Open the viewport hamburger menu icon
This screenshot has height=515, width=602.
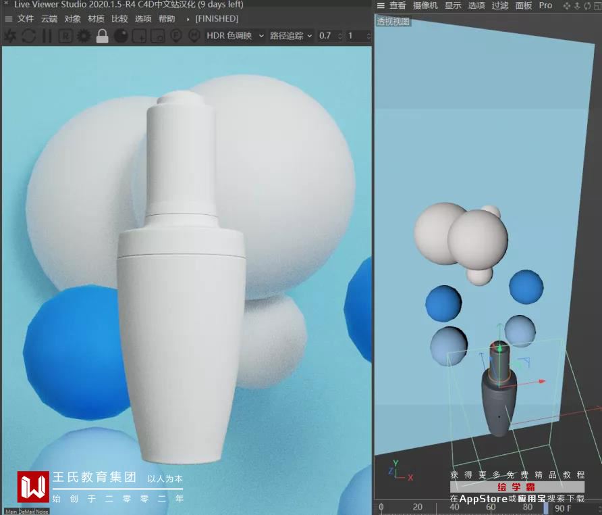point(381,5)
